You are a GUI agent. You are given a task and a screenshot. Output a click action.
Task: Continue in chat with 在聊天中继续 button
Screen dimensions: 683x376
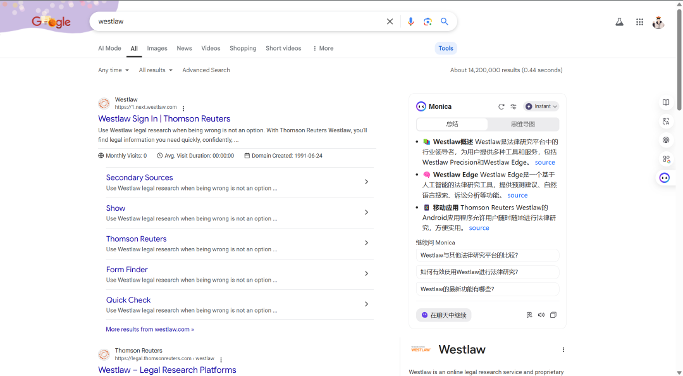[x=444, y=315]
